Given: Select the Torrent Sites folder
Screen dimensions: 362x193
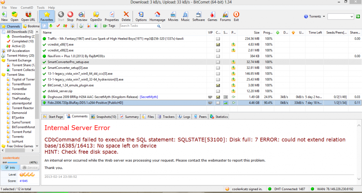Looking at the screenshot, I should 16,74.
